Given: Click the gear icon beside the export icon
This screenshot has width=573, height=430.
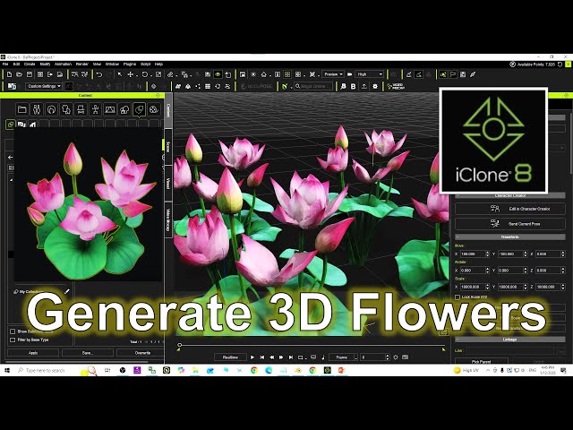Looking at the screenshot, I should [375, 86].
